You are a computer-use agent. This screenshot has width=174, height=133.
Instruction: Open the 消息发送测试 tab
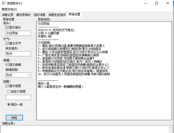57,14
